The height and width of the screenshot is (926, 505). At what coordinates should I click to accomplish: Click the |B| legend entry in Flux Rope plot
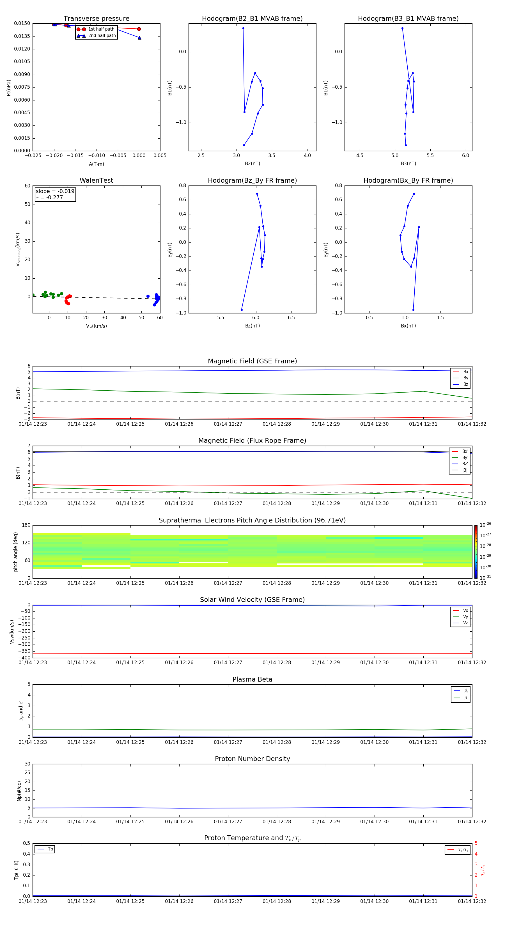pyautogui.click(x=460, y=470)
